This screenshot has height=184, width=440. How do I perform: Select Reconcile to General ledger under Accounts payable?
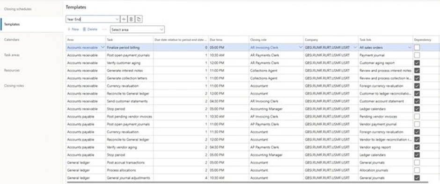pos(129,140)
